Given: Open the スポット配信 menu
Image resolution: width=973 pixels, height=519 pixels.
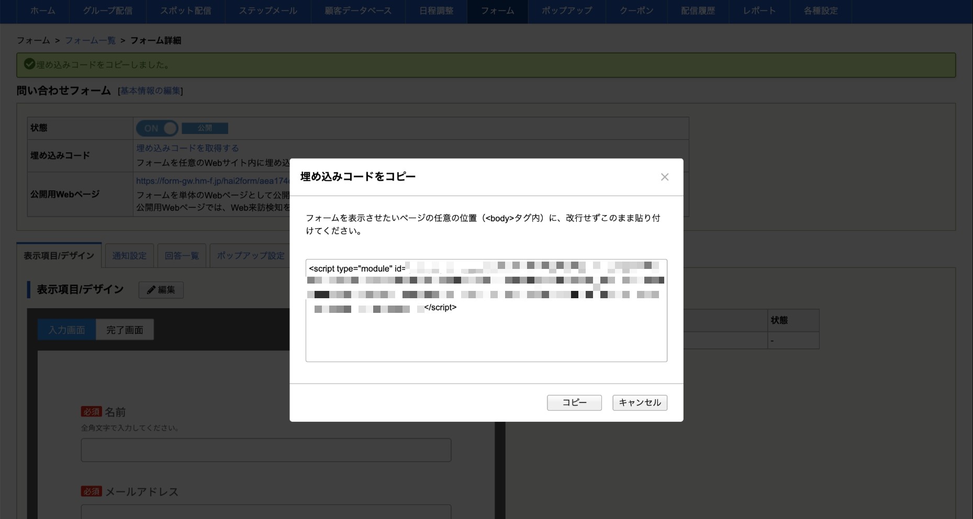Looking at the screenshot, I should tap(185, 11).
